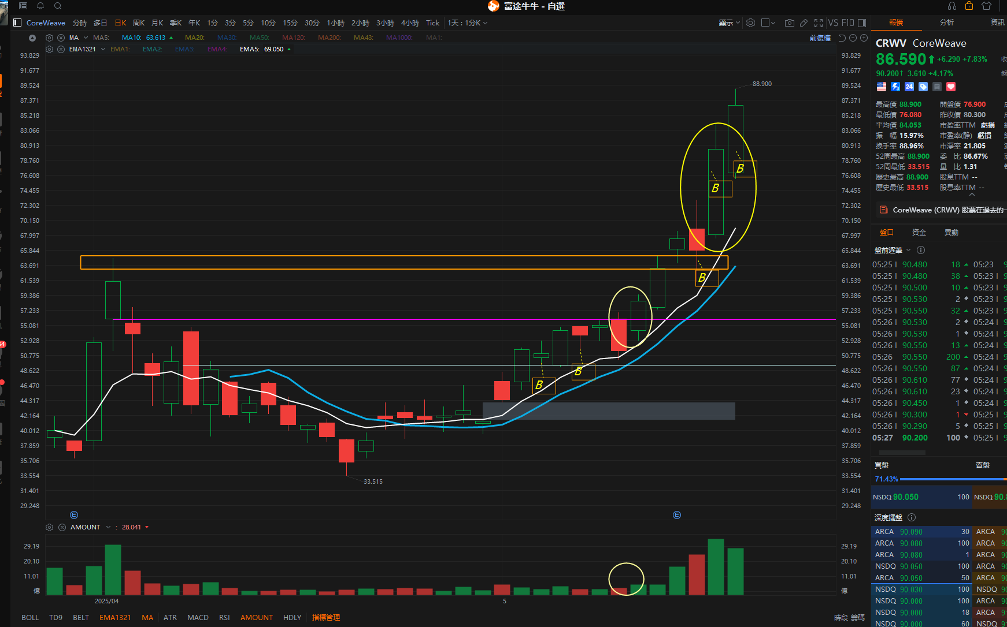The image size is (1007, 627).
Task: Toggle the BELT indicator
Action: (81, 618)
